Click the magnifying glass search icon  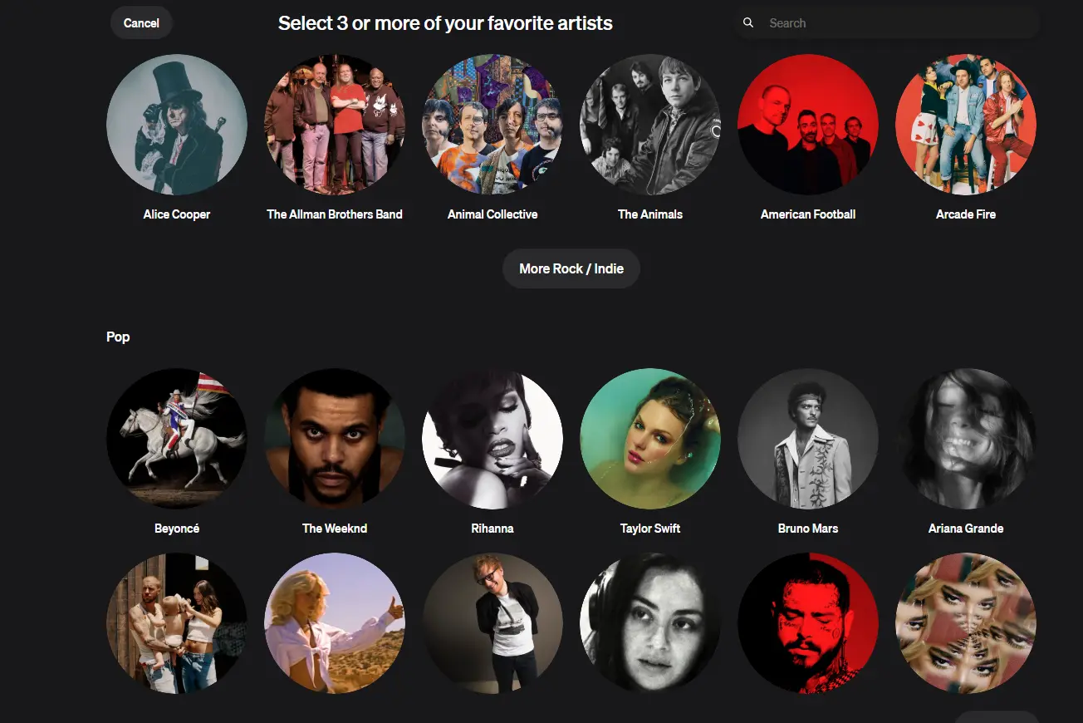(x=748, y=23)
